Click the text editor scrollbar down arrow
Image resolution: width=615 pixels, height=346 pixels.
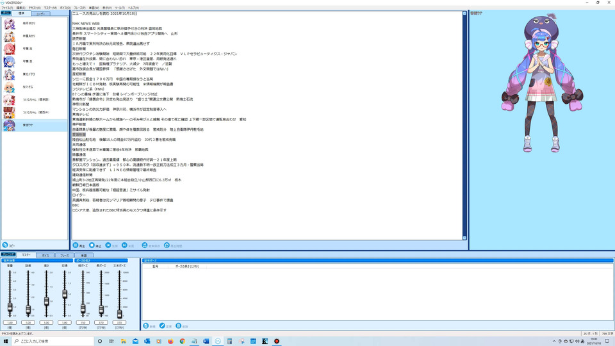(x=464, y=238)
